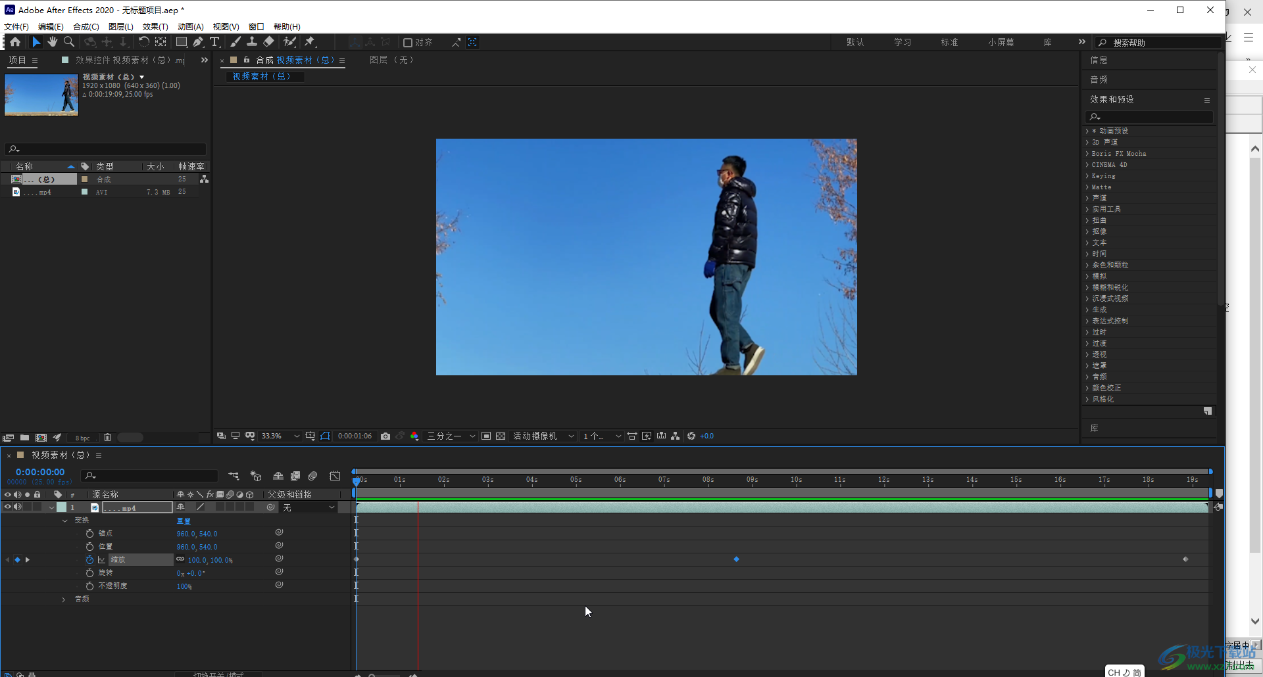Viewport: 1263px width, 677px height.
Task: Click the scale keyframe near 09s
Action: click(x=737, y=559)
